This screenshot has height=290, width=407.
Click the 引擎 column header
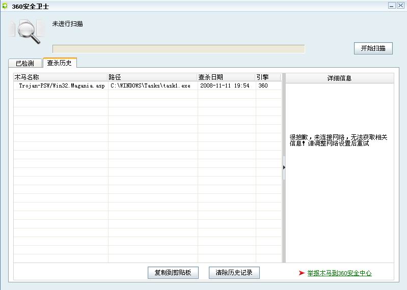[268, 77]
